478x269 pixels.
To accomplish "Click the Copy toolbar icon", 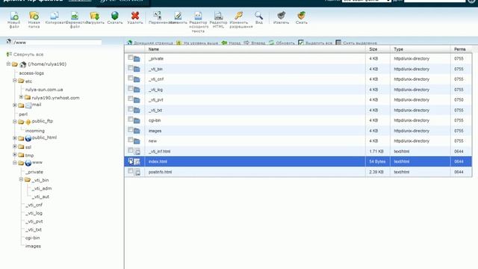I will [55, 16].
